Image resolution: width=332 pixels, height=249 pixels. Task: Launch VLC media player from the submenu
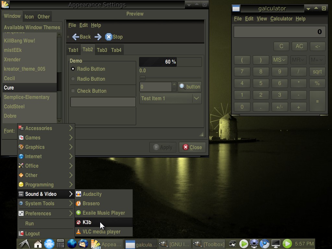tap(104, 231)
